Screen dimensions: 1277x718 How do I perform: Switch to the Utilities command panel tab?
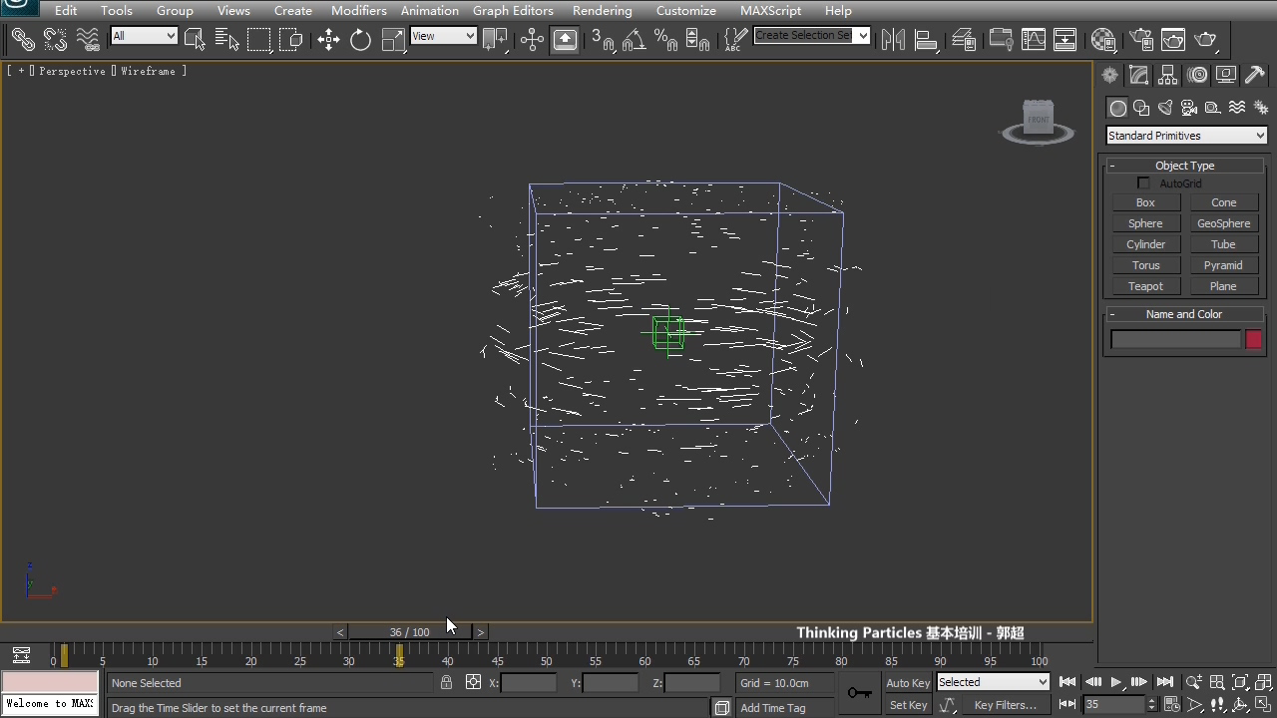coord(1255,76)
